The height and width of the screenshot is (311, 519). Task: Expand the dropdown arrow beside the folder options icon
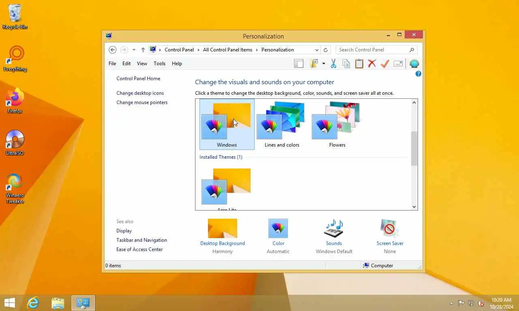324,64
